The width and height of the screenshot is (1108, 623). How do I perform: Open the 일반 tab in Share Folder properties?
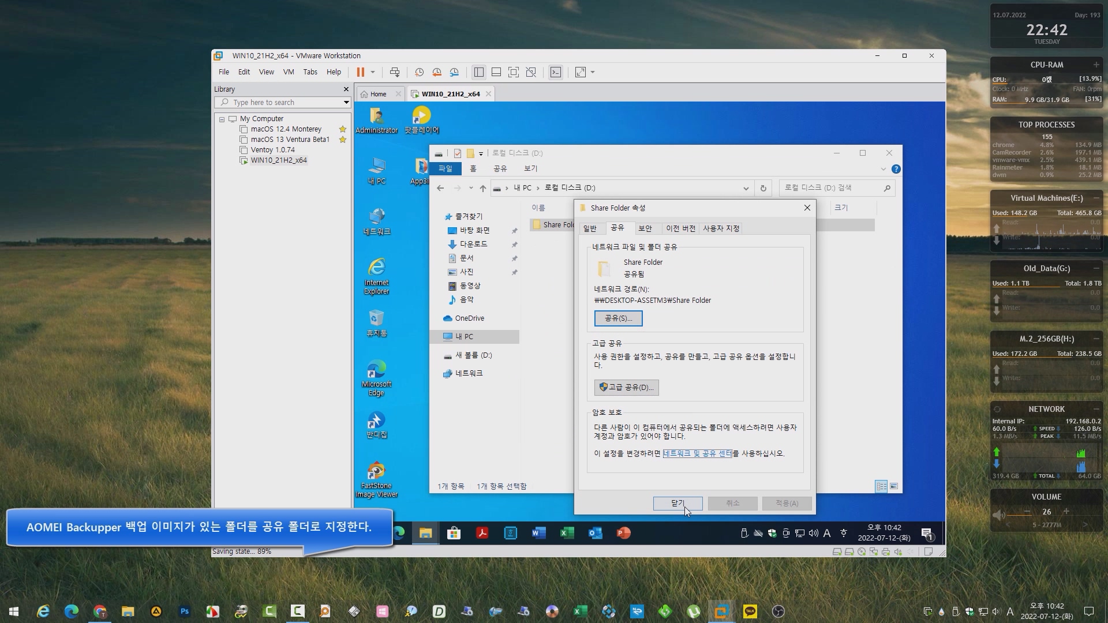click(x=590, y=228)
